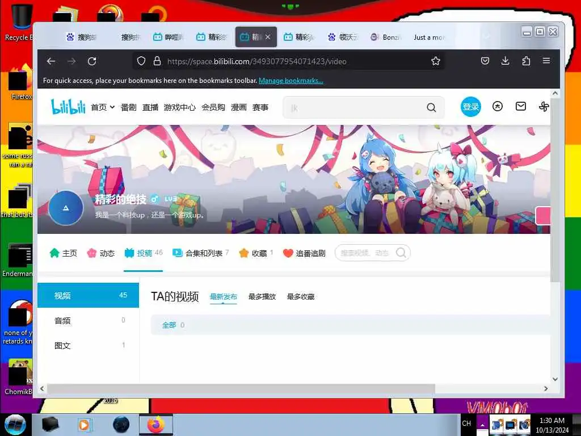Open tracking protection shield icon in address bar
Image resolution: width=581 pixels, height=436 pixels.
point(141,61)
